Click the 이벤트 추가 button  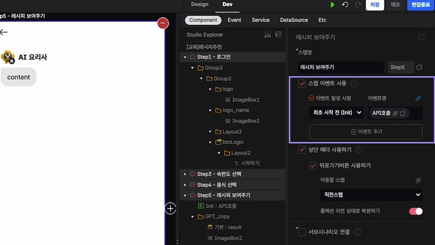365,132
